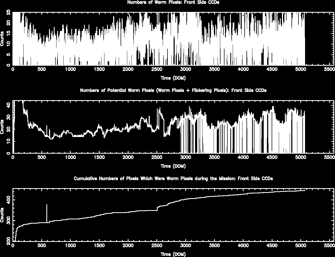The width and height of the screenshot is (335, 257).
Task: Click the 5000 tick label on the middle plot x-axis
Action: [301, 157]
